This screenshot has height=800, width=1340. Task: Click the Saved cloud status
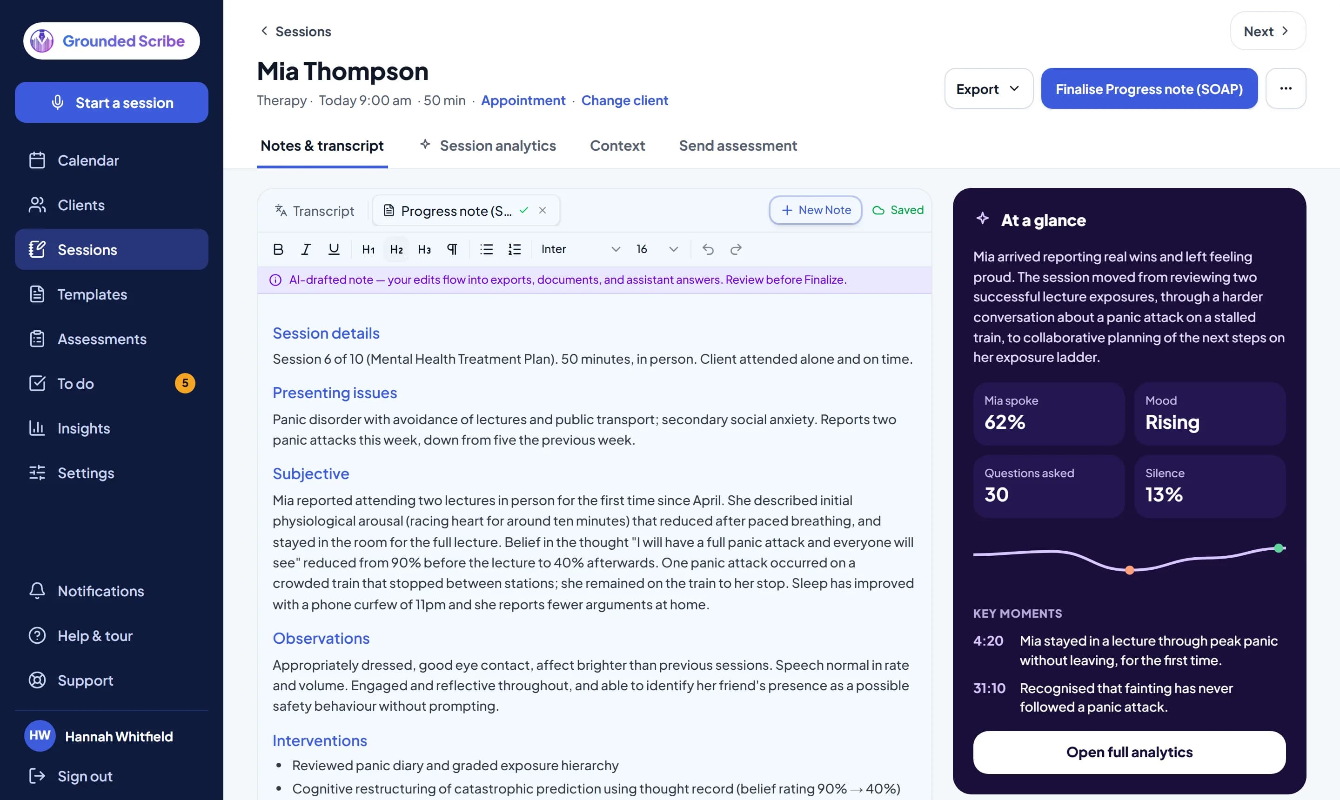point(898,210)
